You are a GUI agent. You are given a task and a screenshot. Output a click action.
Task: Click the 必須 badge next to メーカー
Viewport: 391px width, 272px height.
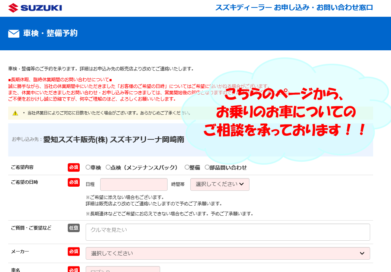[x=74, y=252]
